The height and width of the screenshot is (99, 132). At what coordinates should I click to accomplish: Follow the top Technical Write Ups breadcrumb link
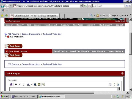tap(52, 34)
